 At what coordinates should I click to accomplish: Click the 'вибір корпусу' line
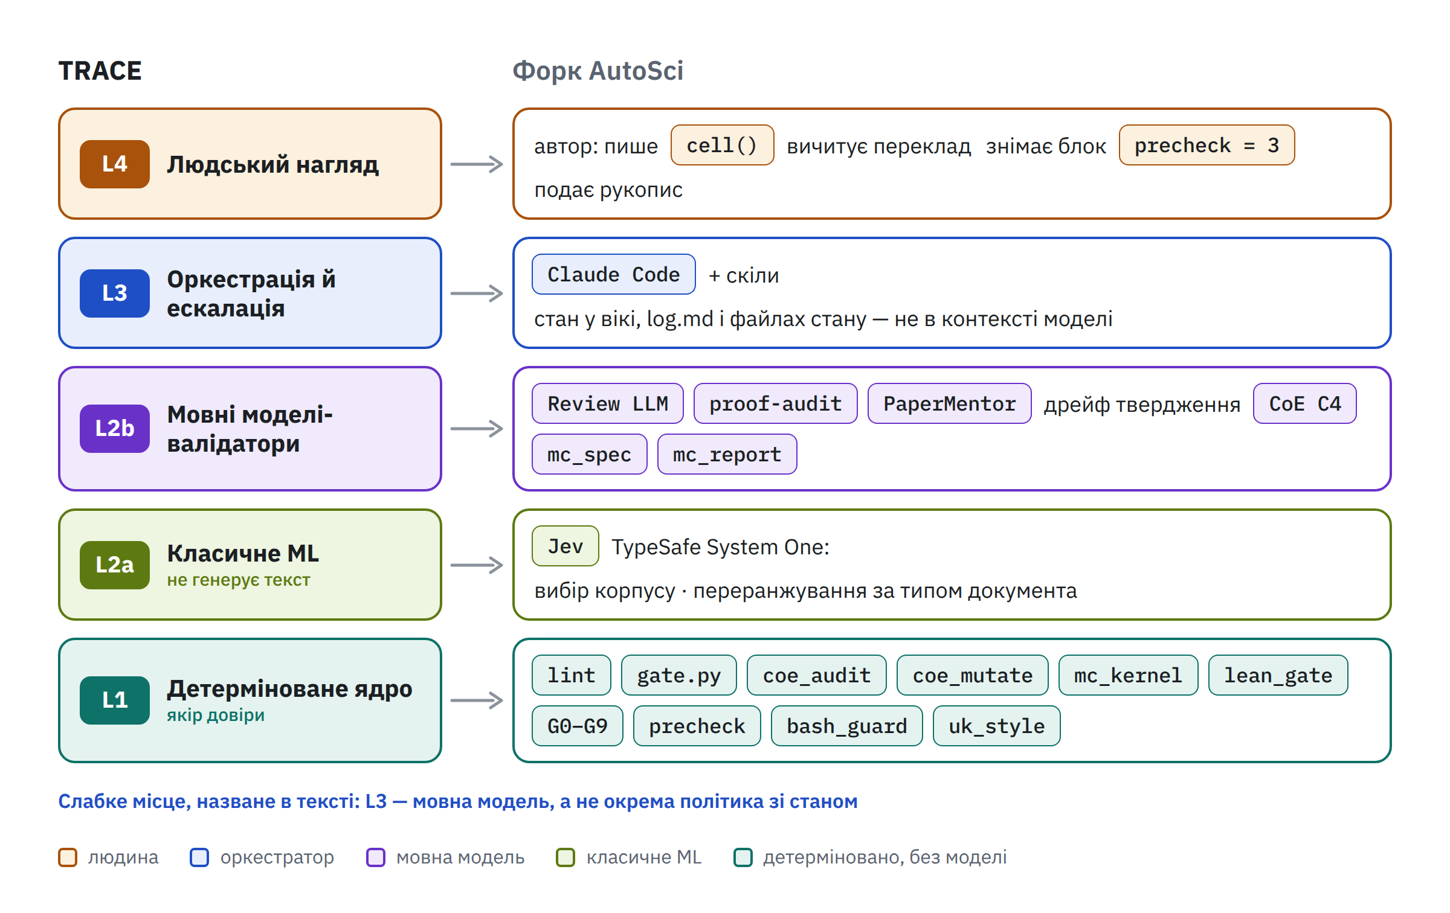806,591
